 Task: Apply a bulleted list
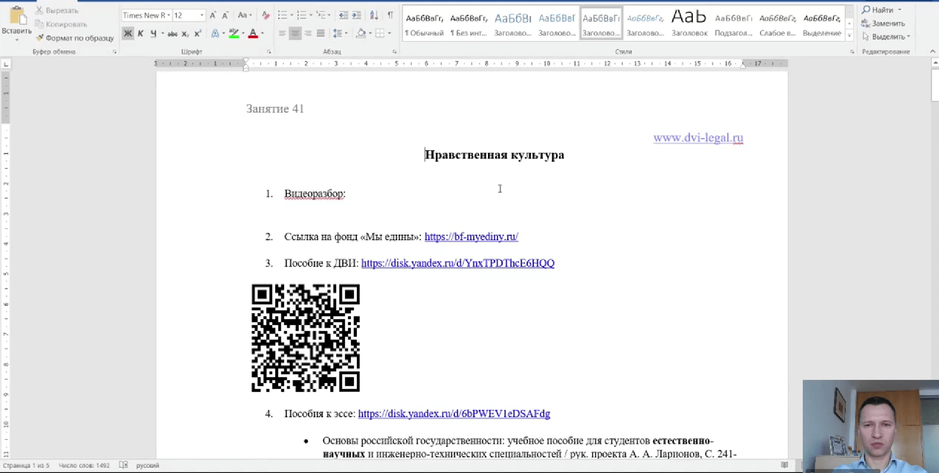click(282, 15)
